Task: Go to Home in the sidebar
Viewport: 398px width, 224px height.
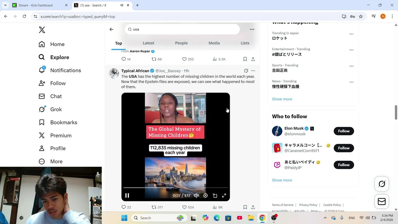Action: [x=52, y=44]
